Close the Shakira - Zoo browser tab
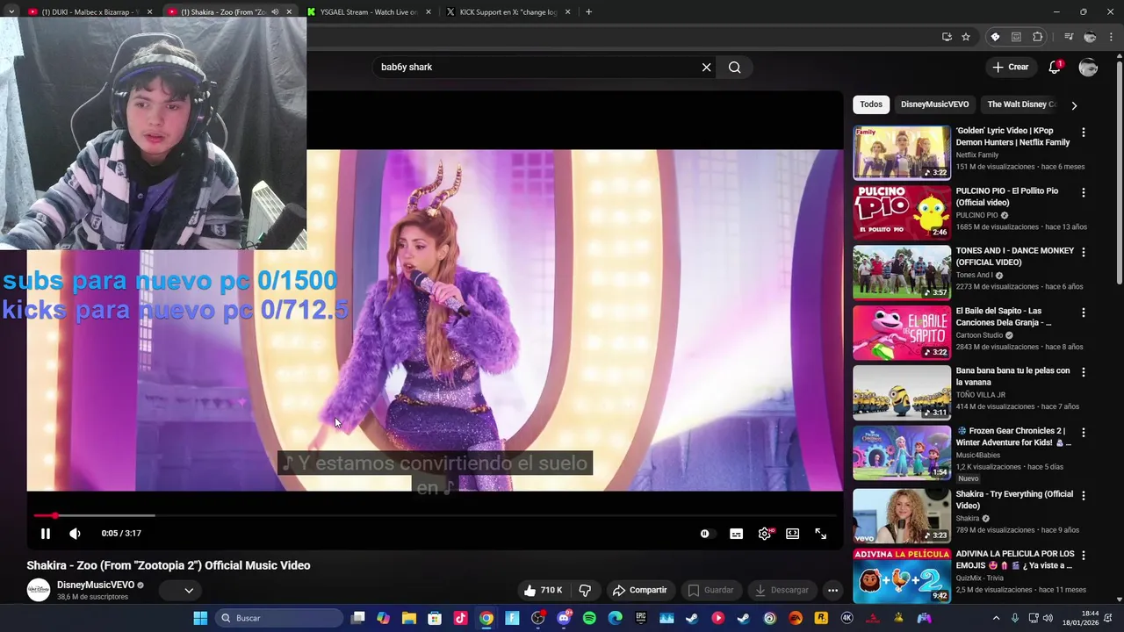The width and height of the screenshot is (1124, 632). 289,12
